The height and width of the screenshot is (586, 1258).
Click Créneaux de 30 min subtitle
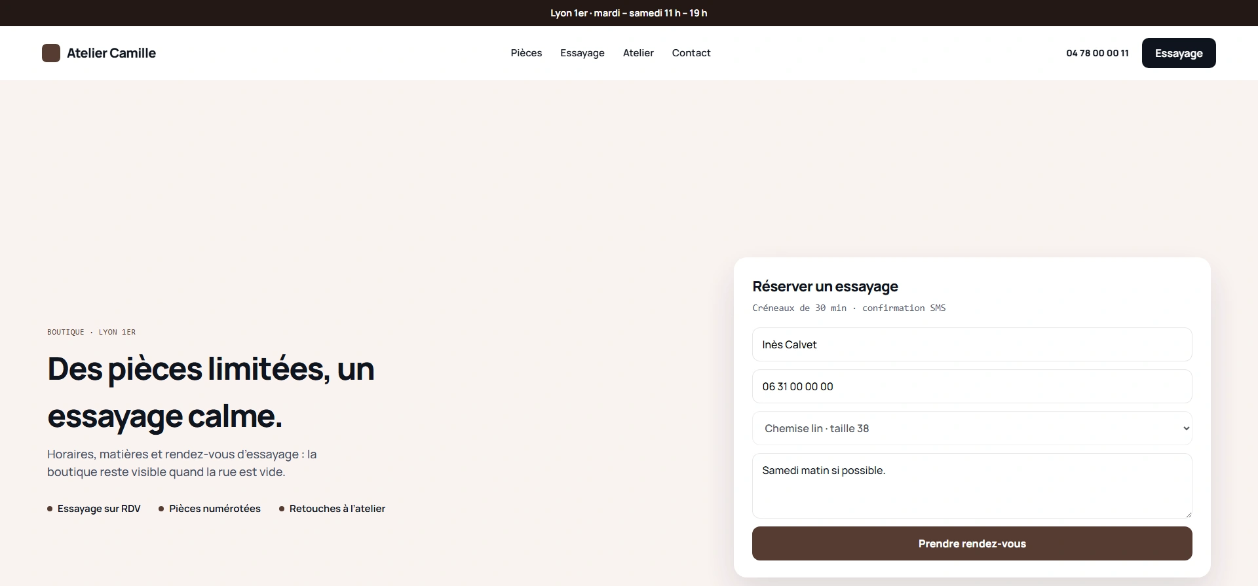(848, 308)
